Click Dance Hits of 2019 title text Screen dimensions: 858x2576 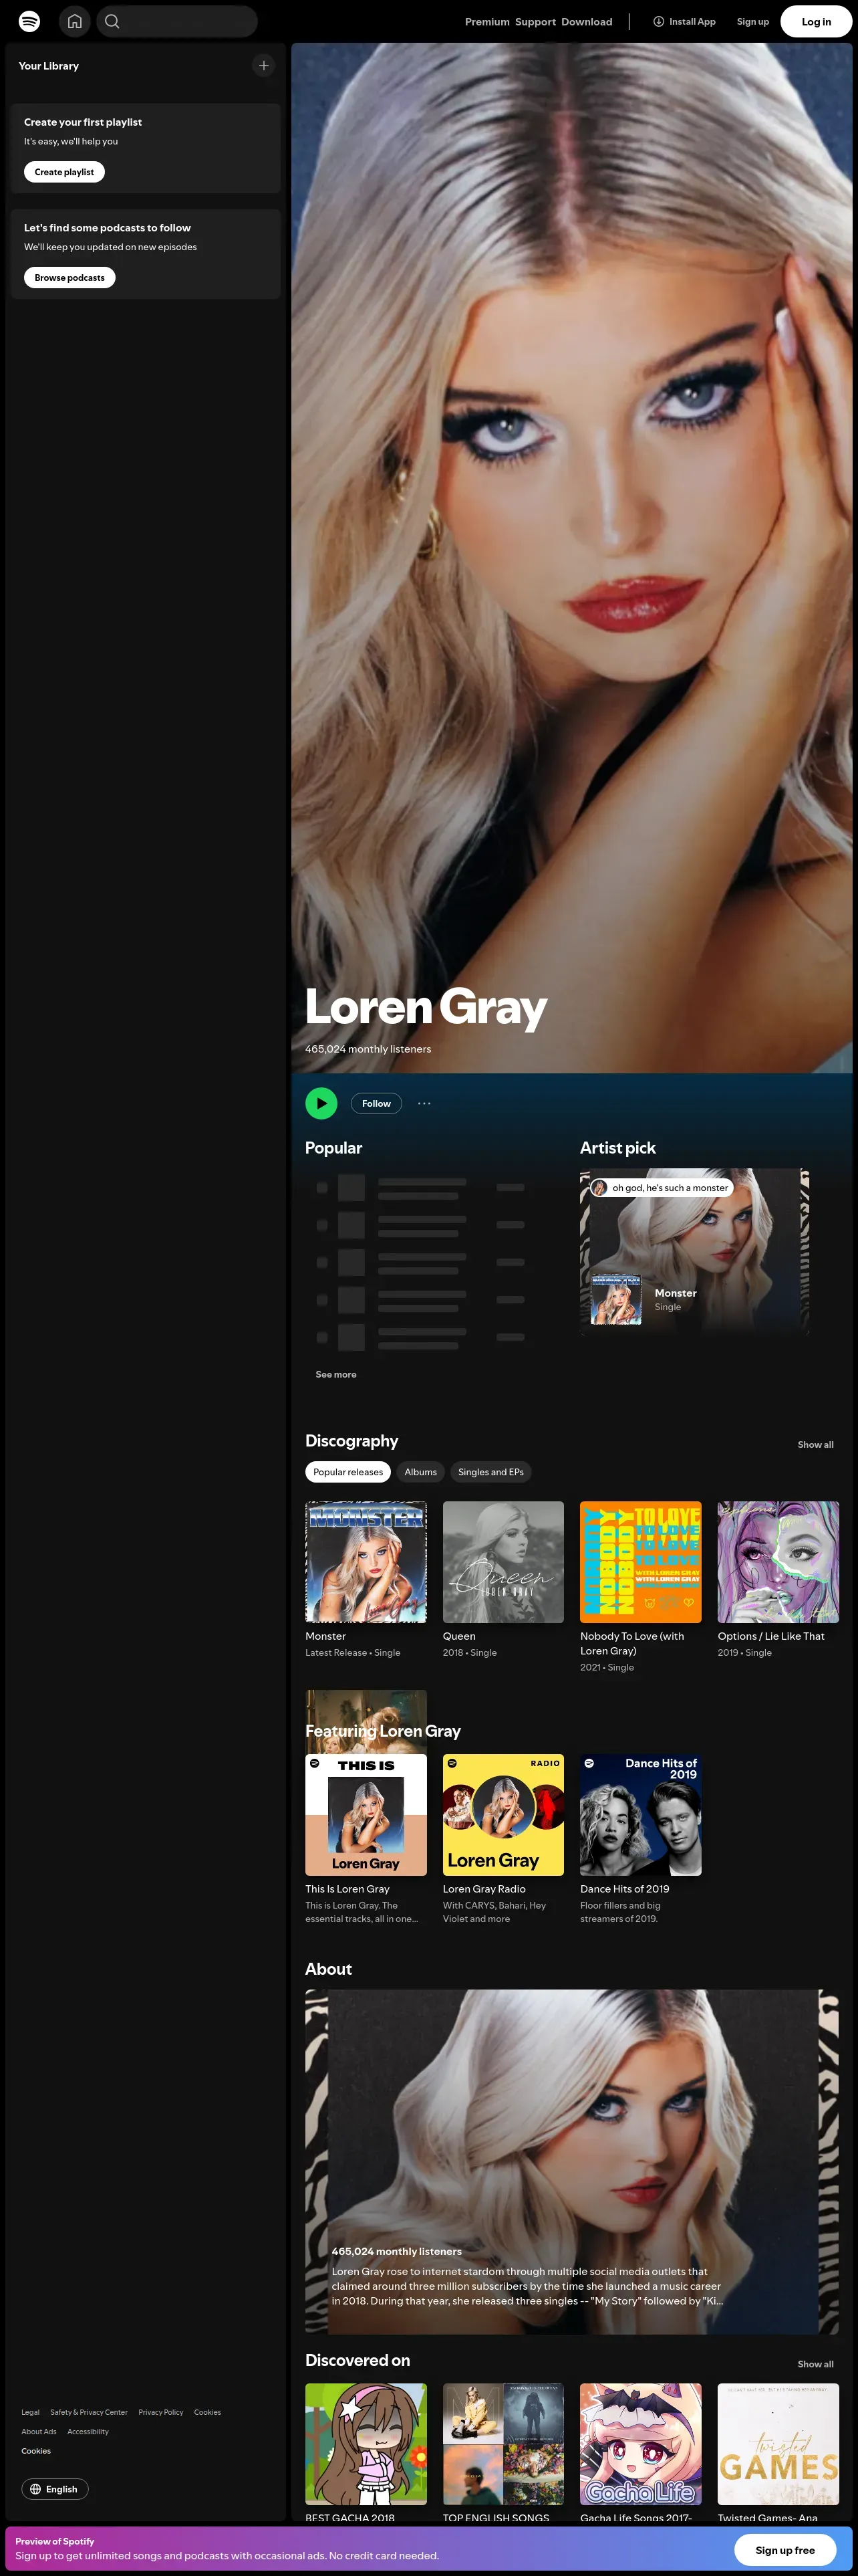coord(625,1889)
